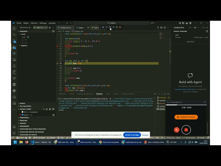The image size is (221, 166).
Task: Maximize the terminal panel
Action: (165, 94)
